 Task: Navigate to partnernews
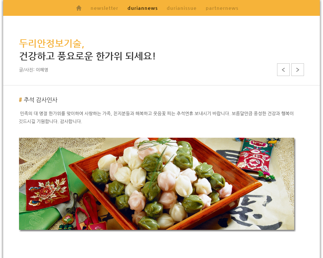coord(222,8)
